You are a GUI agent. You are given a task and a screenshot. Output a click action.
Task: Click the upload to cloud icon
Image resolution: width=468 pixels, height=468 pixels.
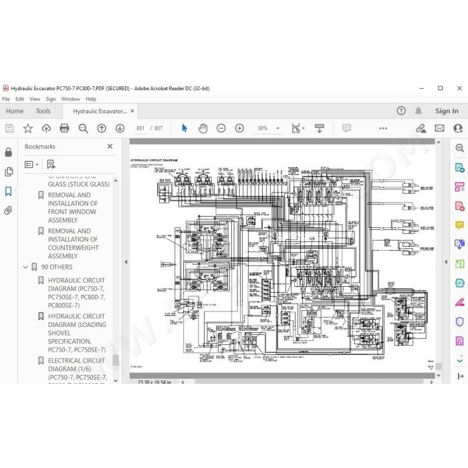tap(46, 128)
